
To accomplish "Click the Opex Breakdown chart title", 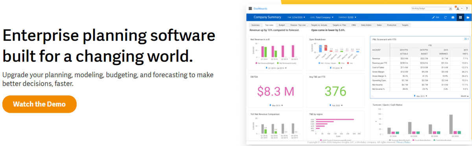I will [317, 40].
